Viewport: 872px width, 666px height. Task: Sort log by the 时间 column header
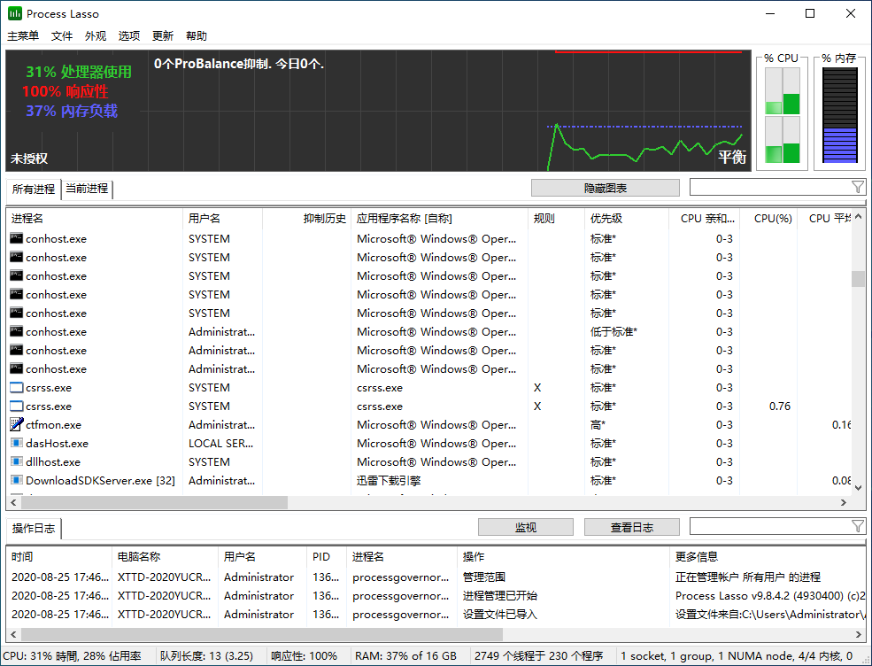pyautogui.click(x=59, y=556)
